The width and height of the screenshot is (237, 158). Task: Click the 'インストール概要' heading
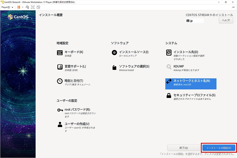point(51,15)
